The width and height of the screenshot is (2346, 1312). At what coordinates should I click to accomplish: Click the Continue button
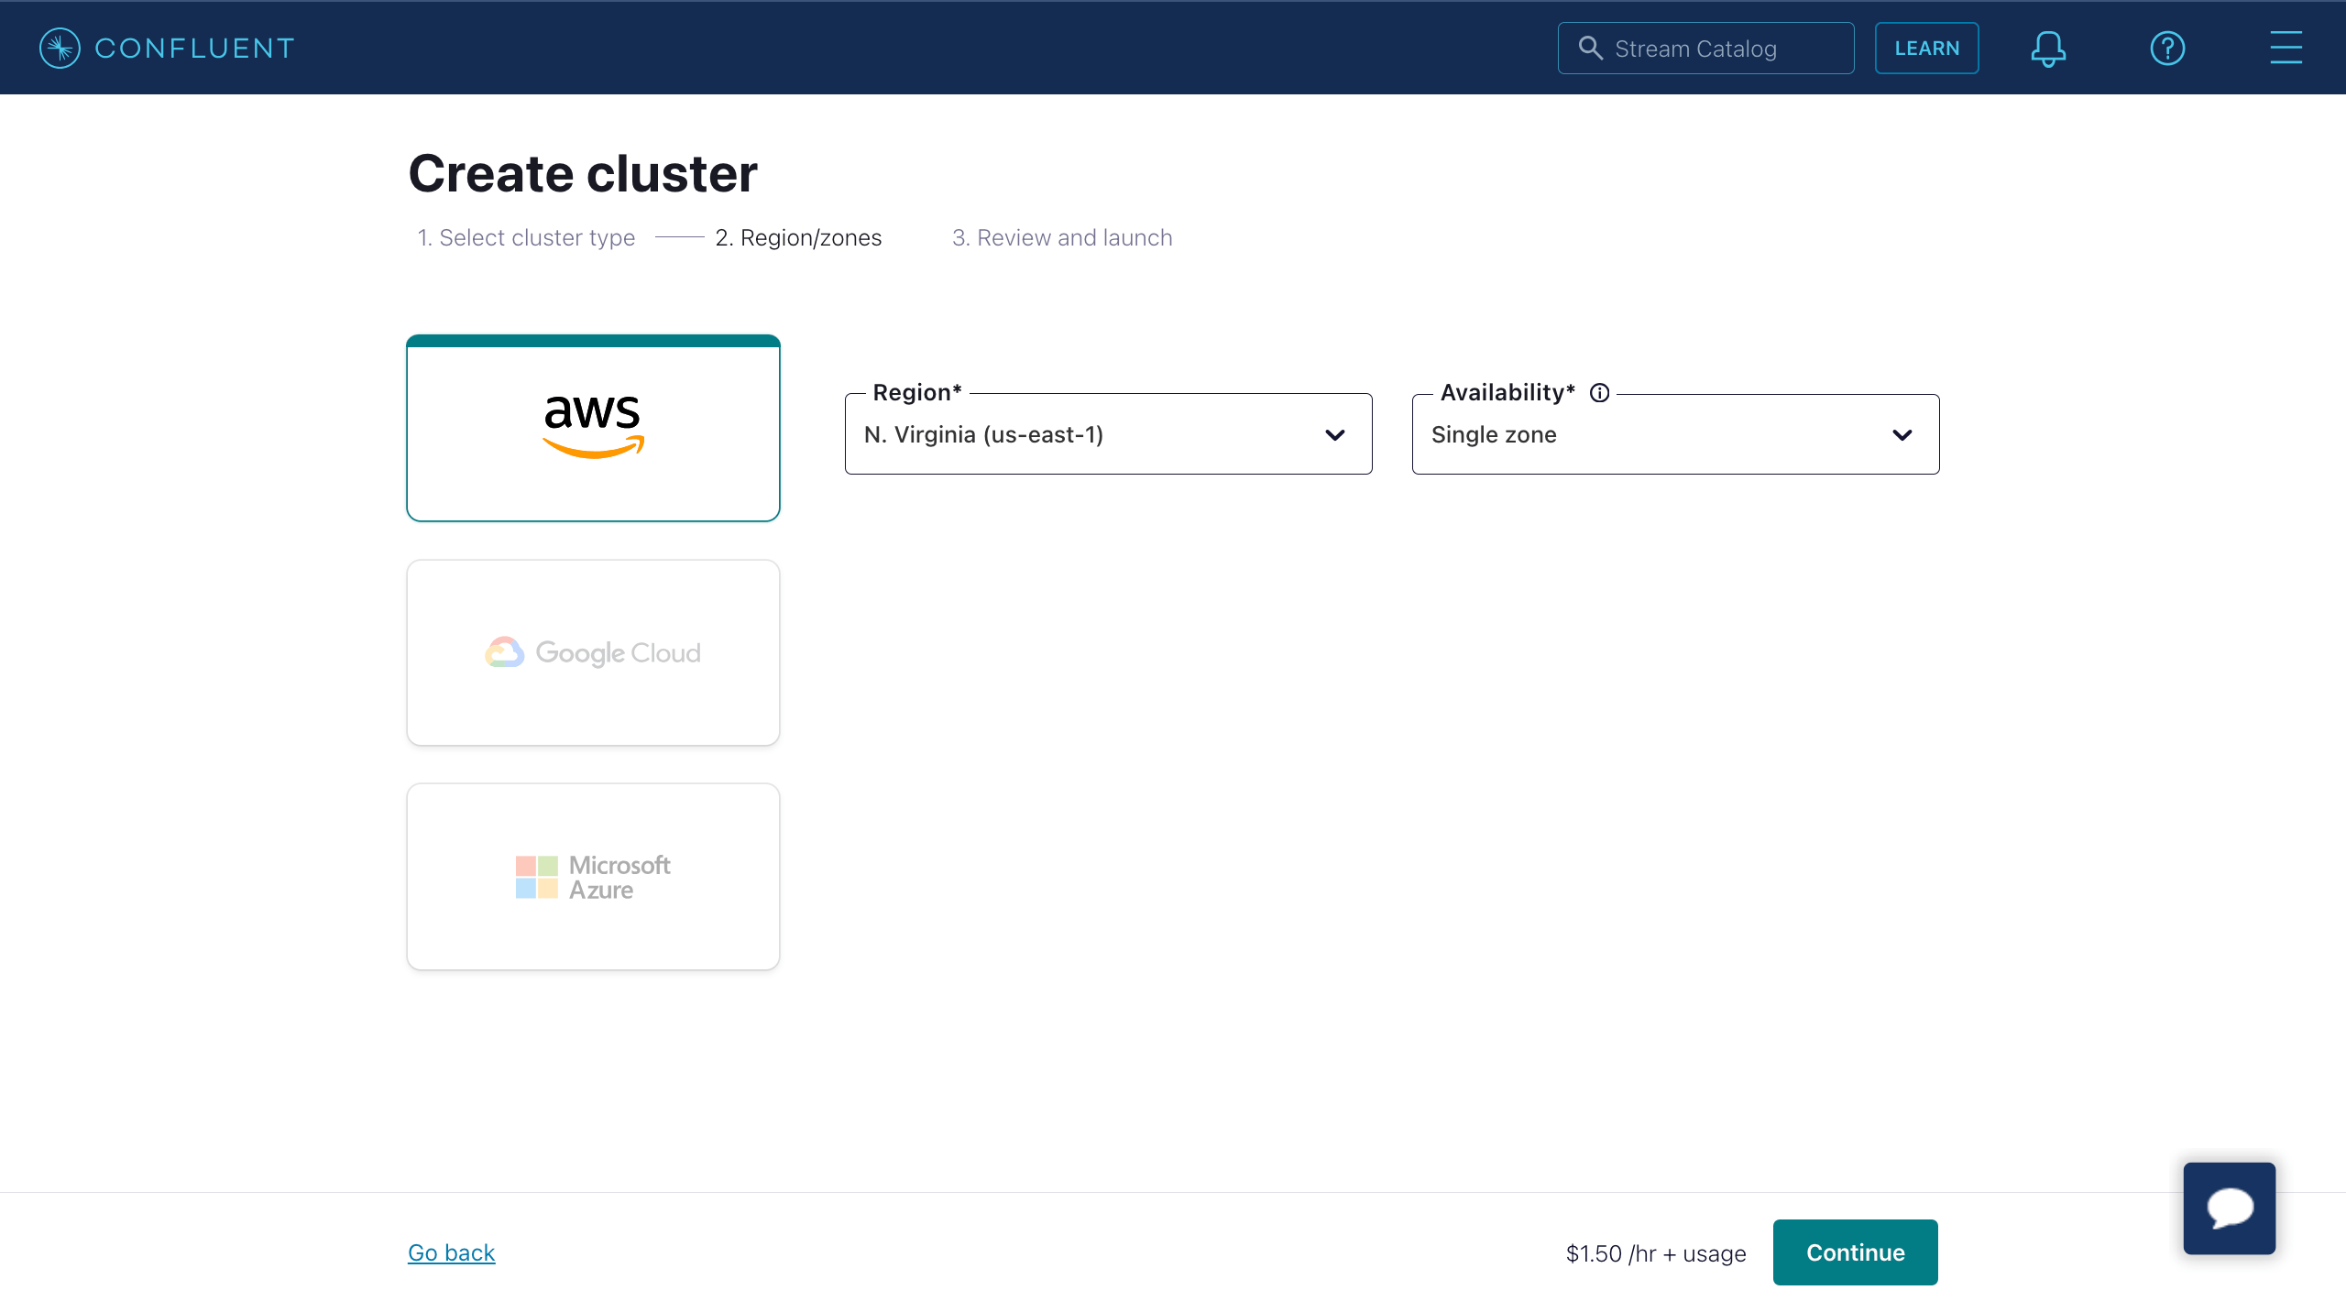1855,1252
